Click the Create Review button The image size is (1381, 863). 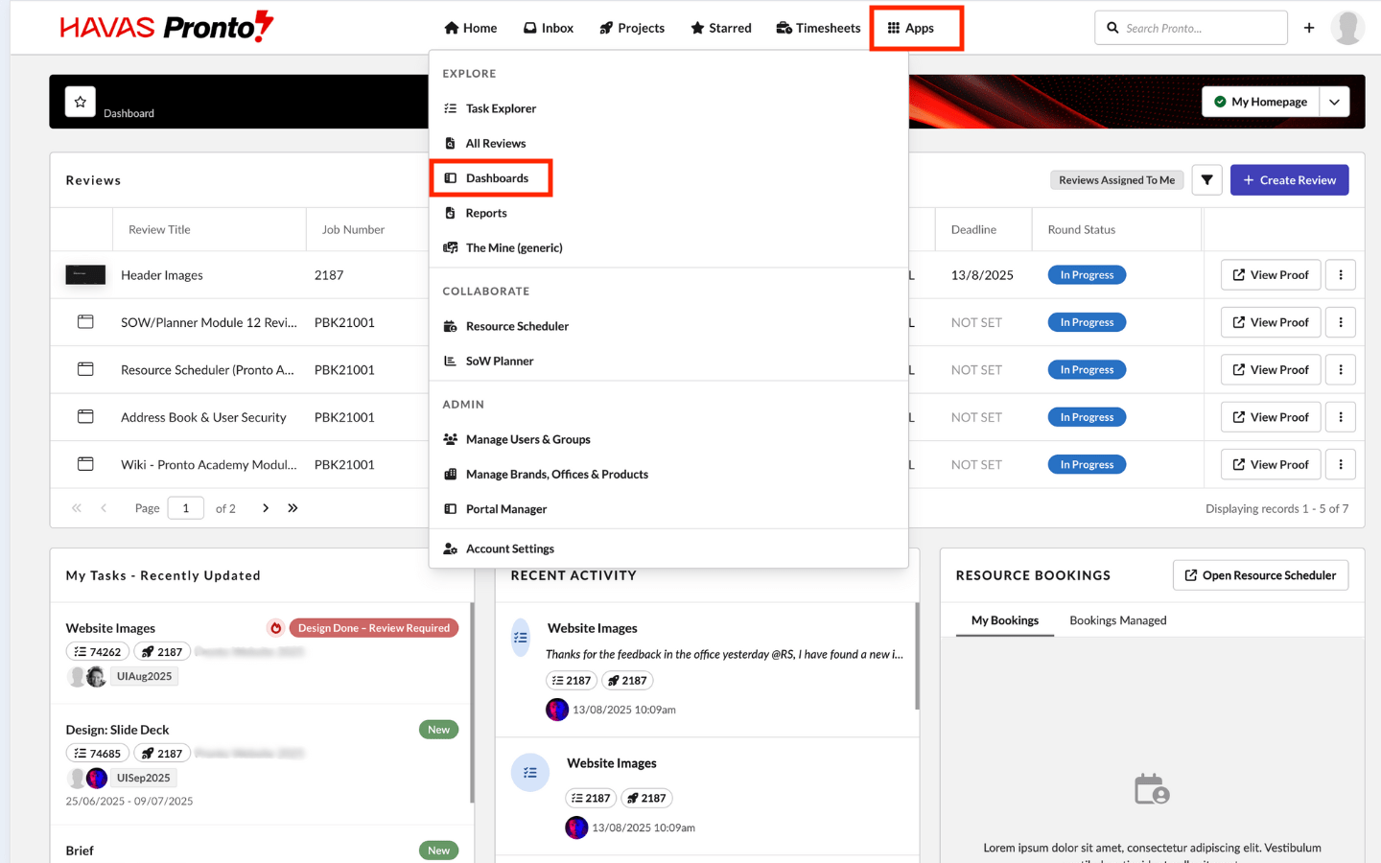tap(1289, 180)
